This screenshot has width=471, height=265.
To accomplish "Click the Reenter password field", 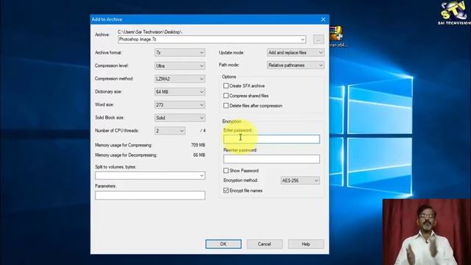I will coord(272,159).
